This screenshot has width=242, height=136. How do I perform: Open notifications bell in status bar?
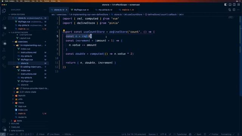pyautogui.click(x=239, y=134)
